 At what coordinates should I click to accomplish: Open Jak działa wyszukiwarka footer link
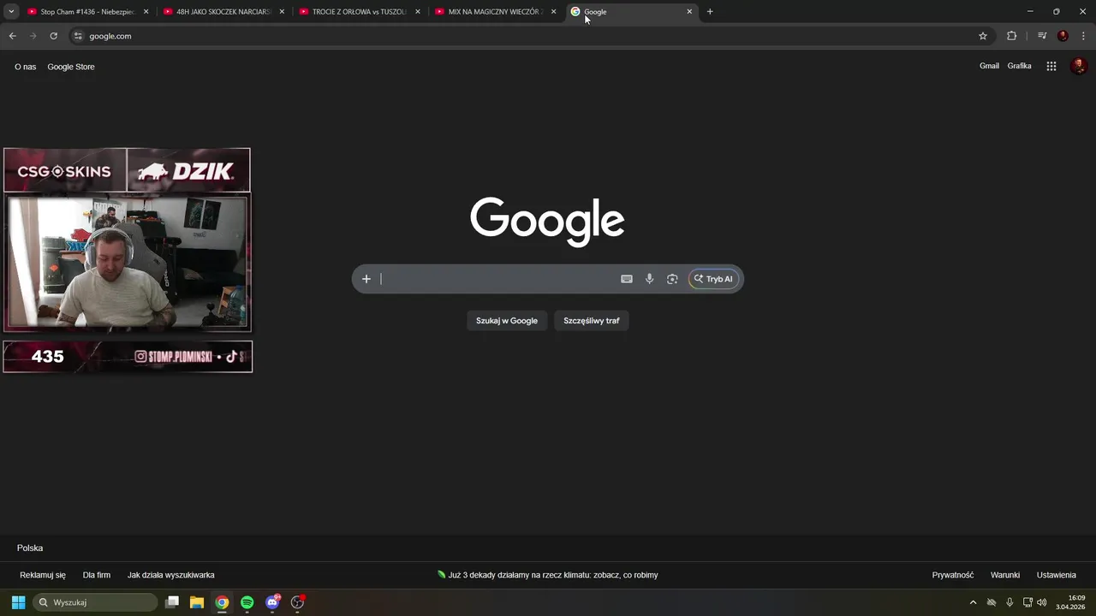point(171,575)
